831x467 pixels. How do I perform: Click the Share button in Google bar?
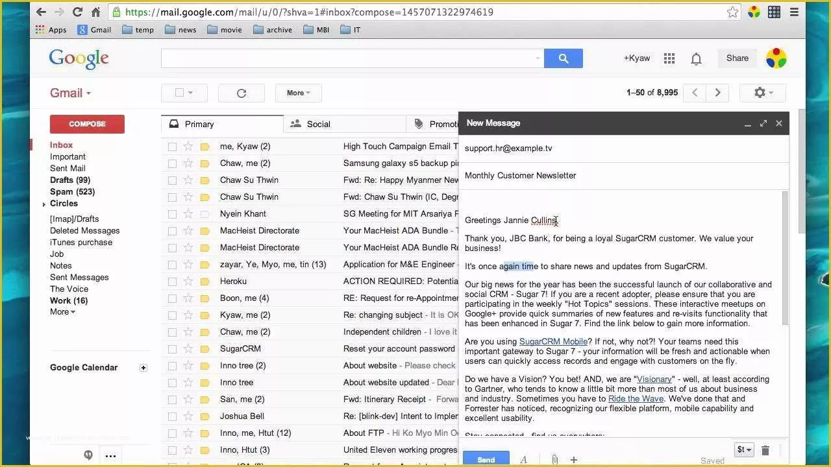click(738, 58)
